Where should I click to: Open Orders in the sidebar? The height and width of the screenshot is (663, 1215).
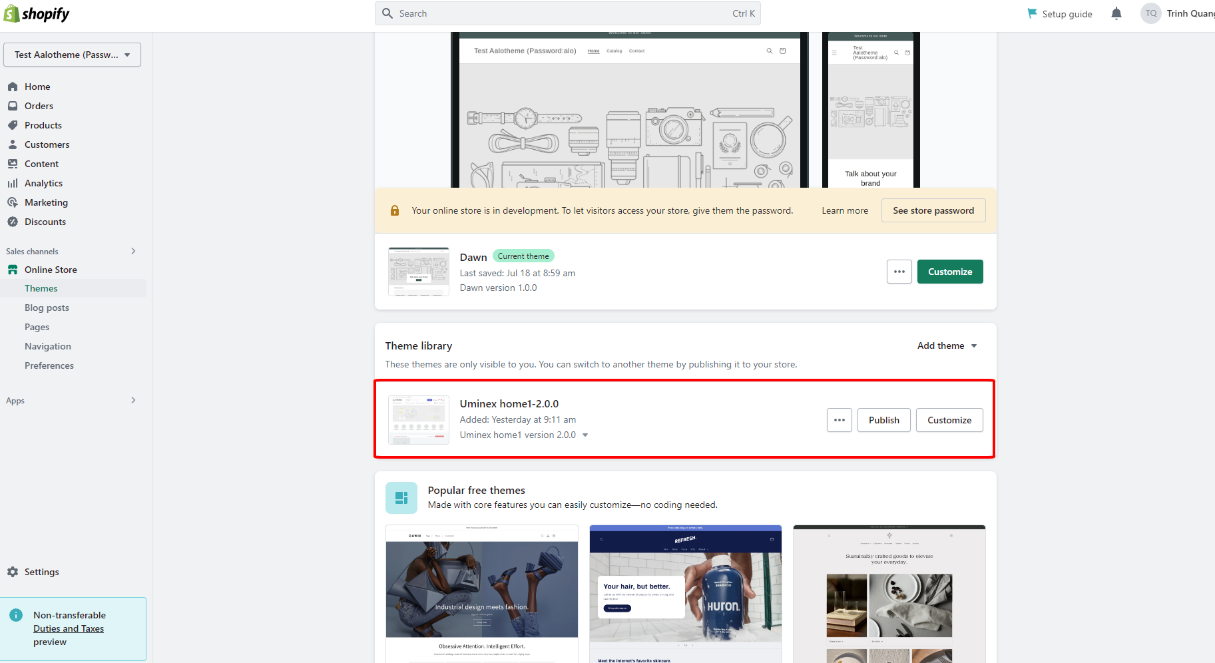coord(39,106)
